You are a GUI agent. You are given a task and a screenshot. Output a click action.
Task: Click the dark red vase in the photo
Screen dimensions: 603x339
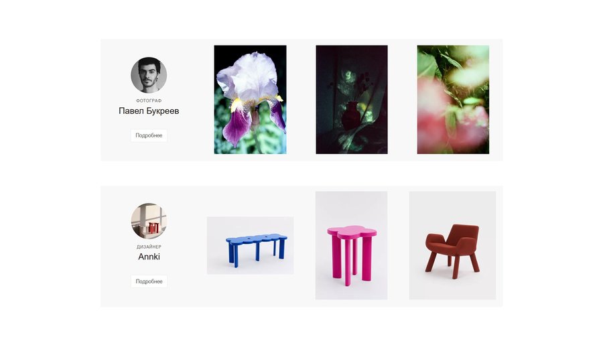point(349,115)
